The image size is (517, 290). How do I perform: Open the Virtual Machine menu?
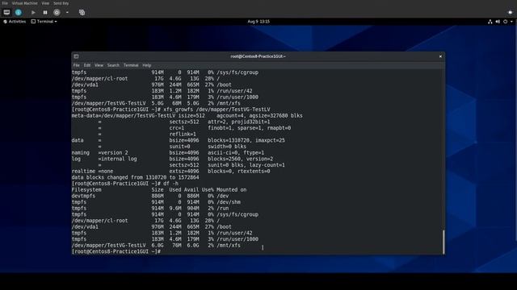[x=25, y=3]
